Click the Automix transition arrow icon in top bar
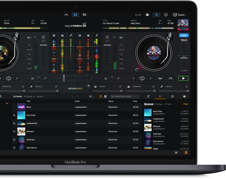 pyautogui.click(x=66, y=15)
